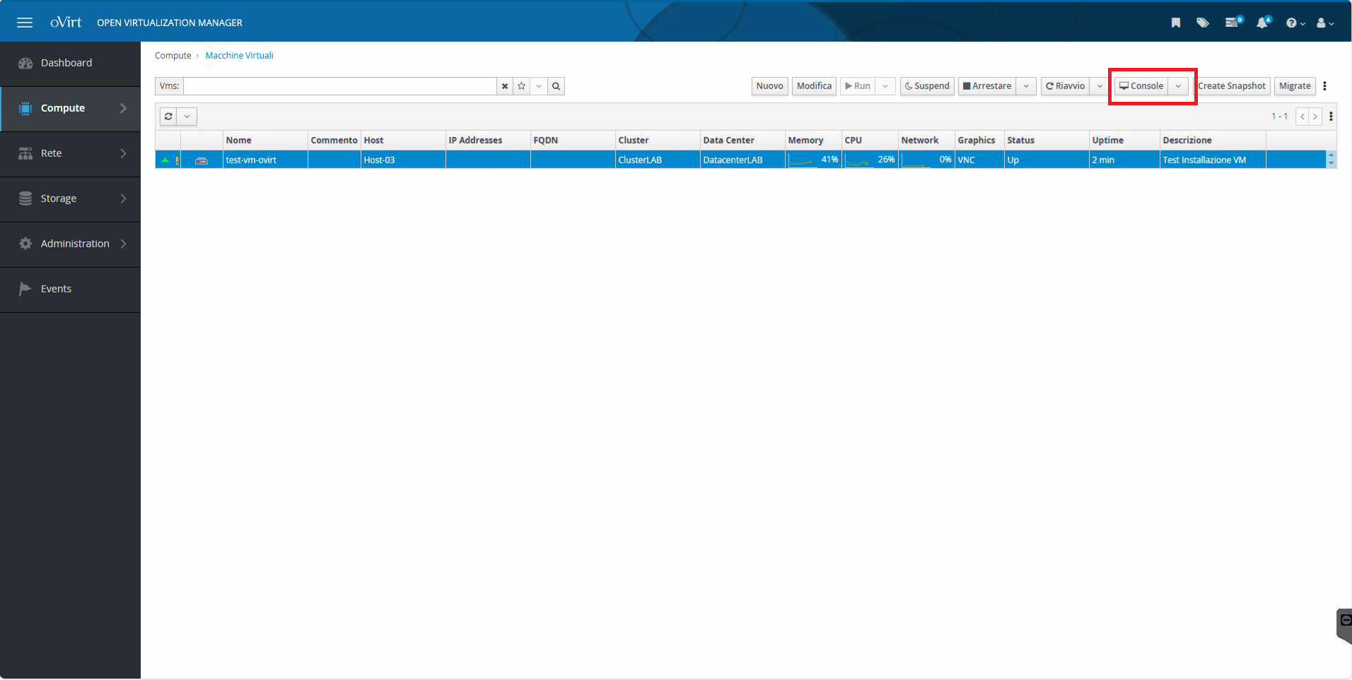Image resolution: width=1352 pixels, height=680 pixels.
Task: Sort by Uptime column header
Action: point(1124,141)
